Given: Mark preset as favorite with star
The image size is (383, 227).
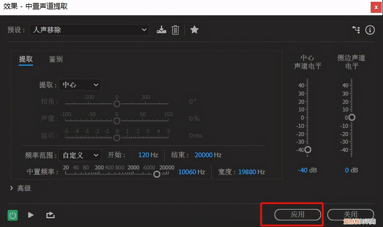Looking at the screenshot, I should click(x=194, y=30).
